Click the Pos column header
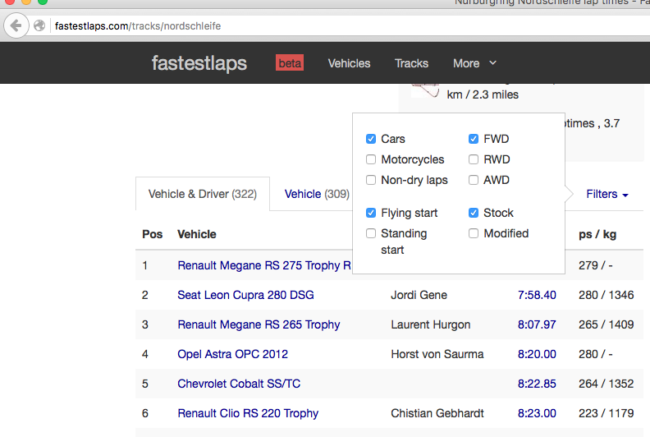The image size is (650, 437). point(152,234)
